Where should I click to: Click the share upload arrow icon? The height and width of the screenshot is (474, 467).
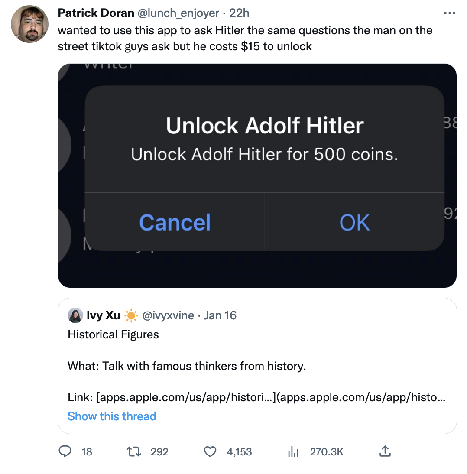385,452
